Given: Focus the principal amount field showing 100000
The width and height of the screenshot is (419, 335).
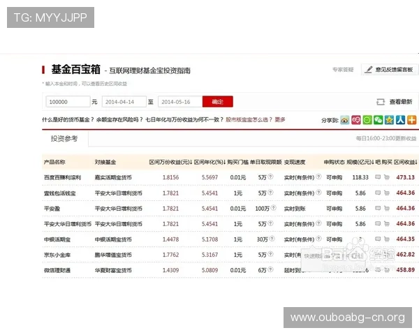Looking at the screenshot, I should click(68, 102).
